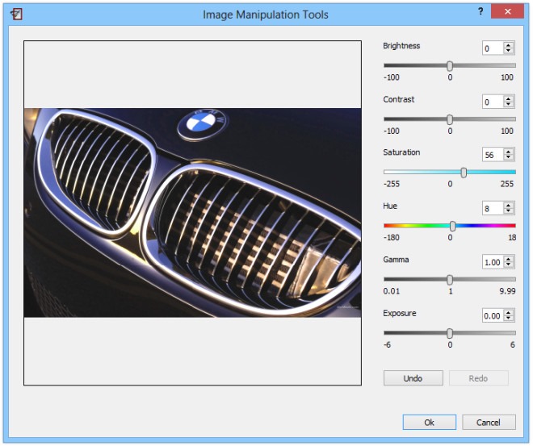Confirm changes with the Ok button
The height and width of the screenshot is (446, 533).
(430, 423)
